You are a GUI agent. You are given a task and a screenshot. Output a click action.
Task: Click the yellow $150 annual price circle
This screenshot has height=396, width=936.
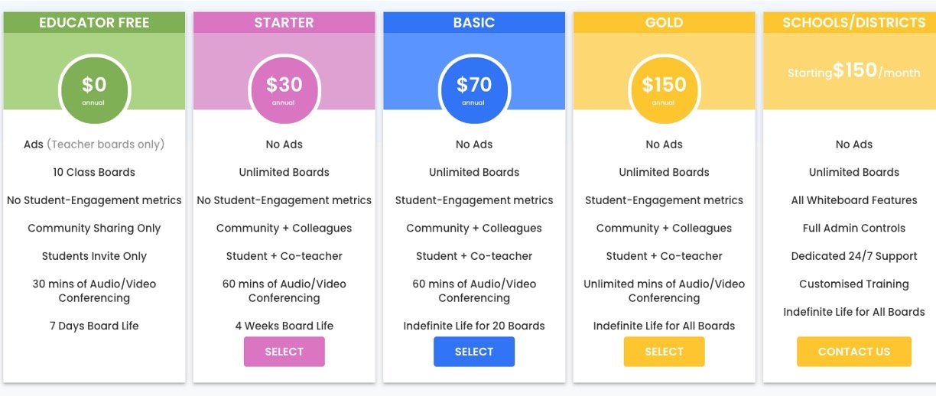pyautogui.click(x=664, y=88)
